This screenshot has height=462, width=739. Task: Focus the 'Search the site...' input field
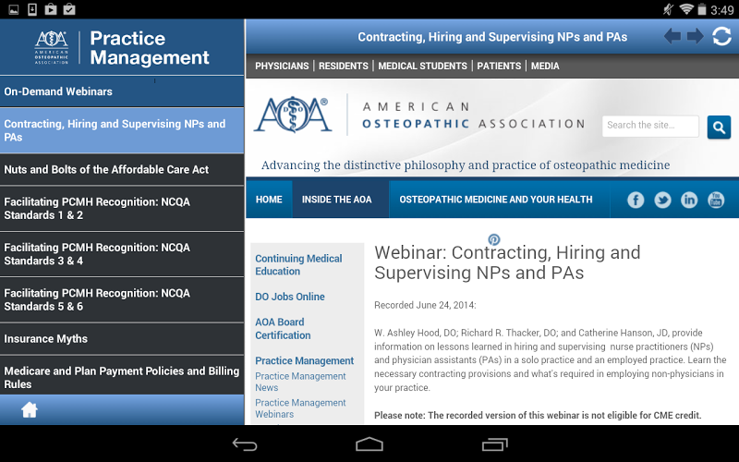click(650, 126)
